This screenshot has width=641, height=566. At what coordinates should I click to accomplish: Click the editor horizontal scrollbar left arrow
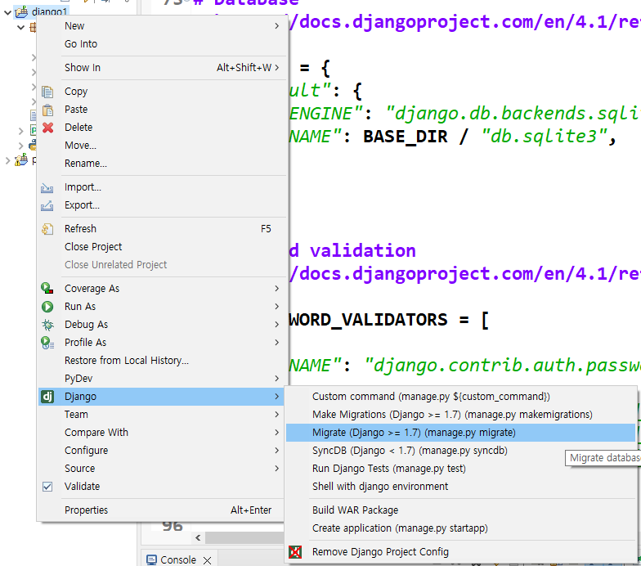[198, 537]
